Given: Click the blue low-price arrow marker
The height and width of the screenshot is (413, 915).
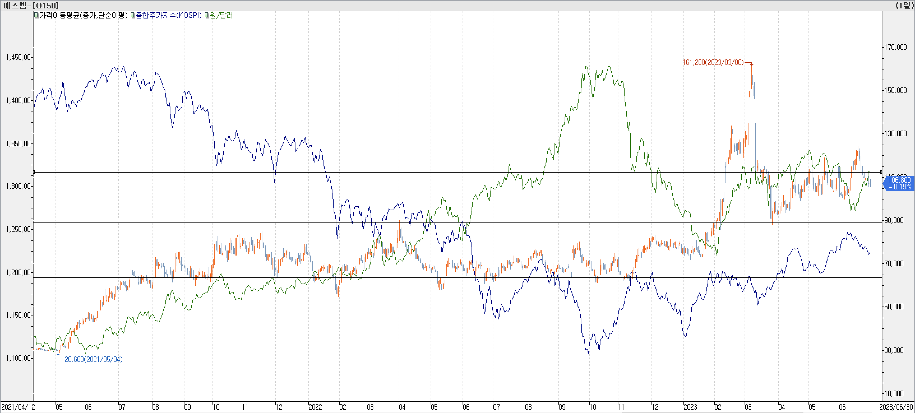Looking at the screenshot, I should (58, 354).
